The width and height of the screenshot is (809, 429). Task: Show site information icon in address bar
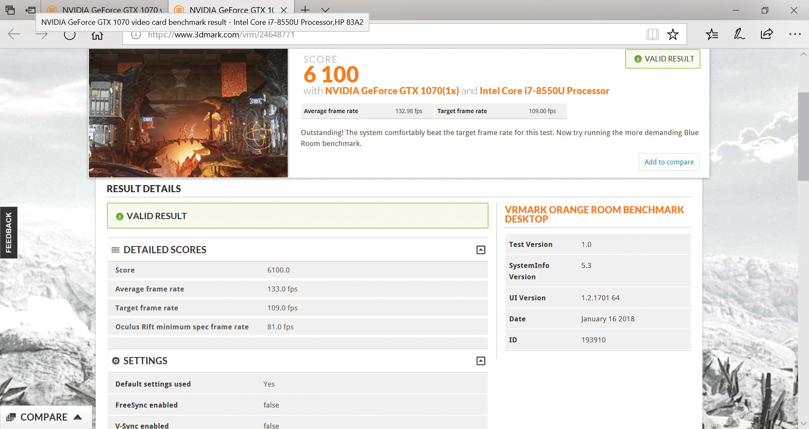coord(136,35)
